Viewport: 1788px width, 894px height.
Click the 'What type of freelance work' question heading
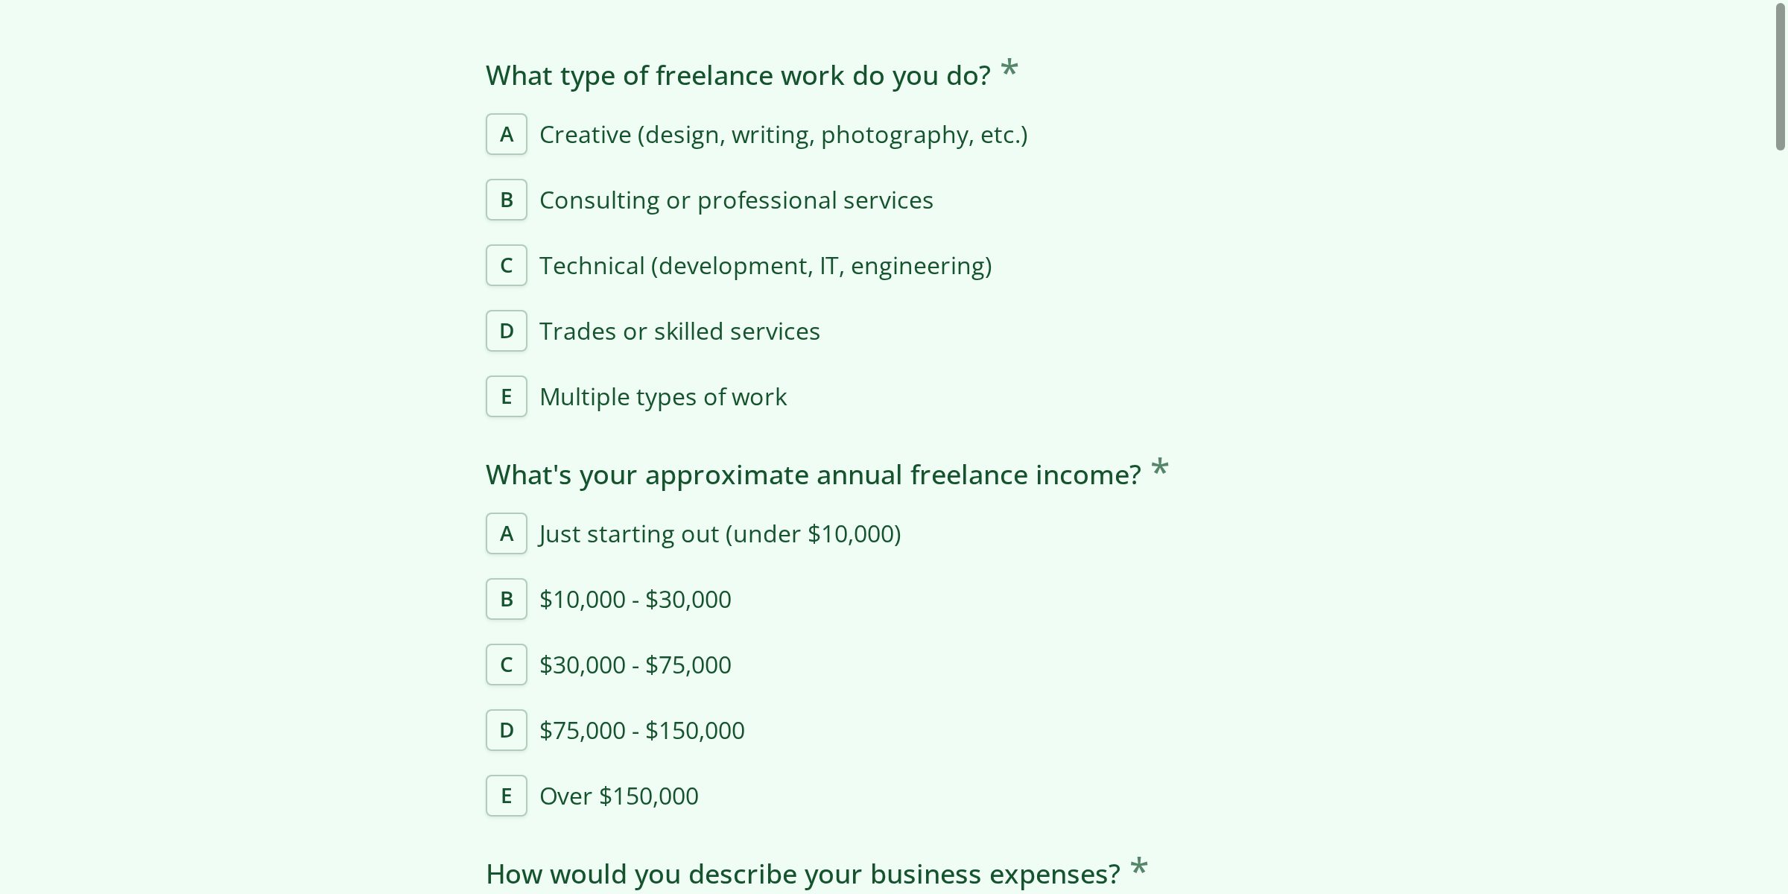click(x=738, y=76)
